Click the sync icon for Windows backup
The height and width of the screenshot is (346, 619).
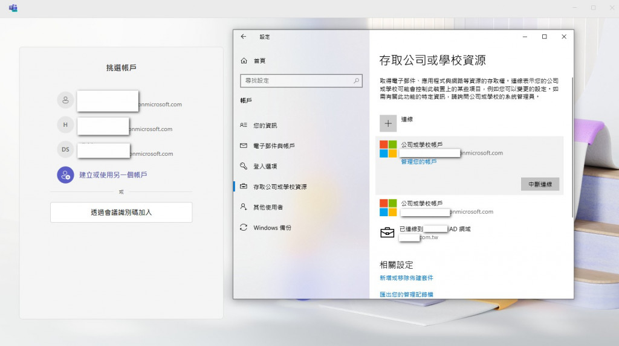244,228
